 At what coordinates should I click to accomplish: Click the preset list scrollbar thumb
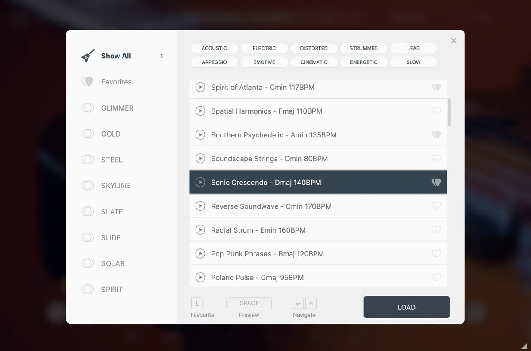click(450, 112)
